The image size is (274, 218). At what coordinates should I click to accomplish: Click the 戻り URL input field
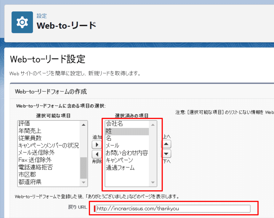pos(173,208)
